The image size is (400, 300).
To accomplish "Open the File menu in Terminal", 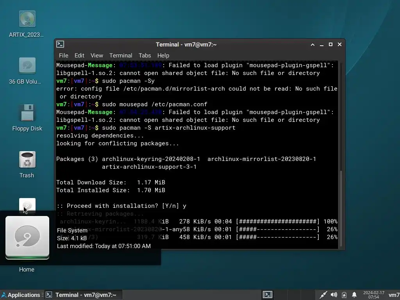I will point(64,55).
